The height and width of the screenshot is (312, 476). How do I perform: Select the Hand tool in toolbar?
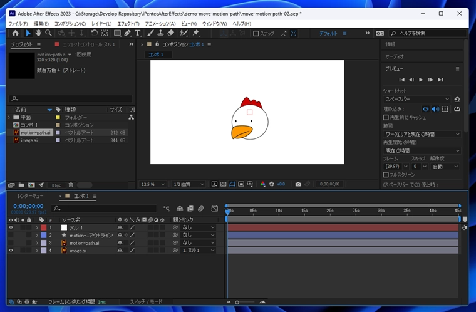tap(38, 33)
